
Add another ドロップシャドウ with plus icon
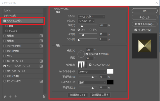[x=41, y=81]
